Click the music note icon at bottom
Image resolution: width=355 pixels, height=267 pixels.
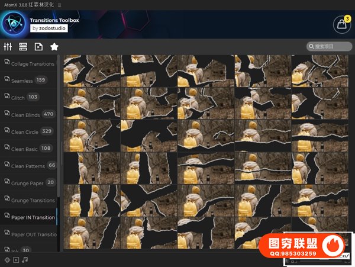click(x=25, y=260)
